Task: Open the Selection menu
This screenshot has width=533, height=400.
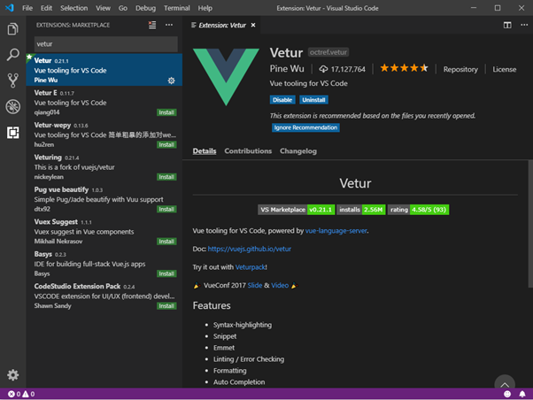Action: [74, 8]
